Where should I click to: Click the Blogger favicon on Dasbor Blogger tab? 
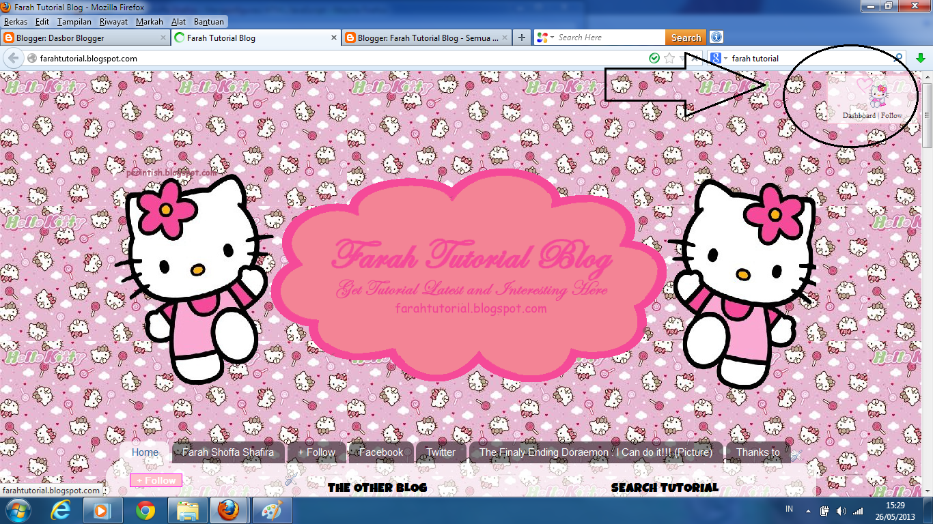[8, 38]
